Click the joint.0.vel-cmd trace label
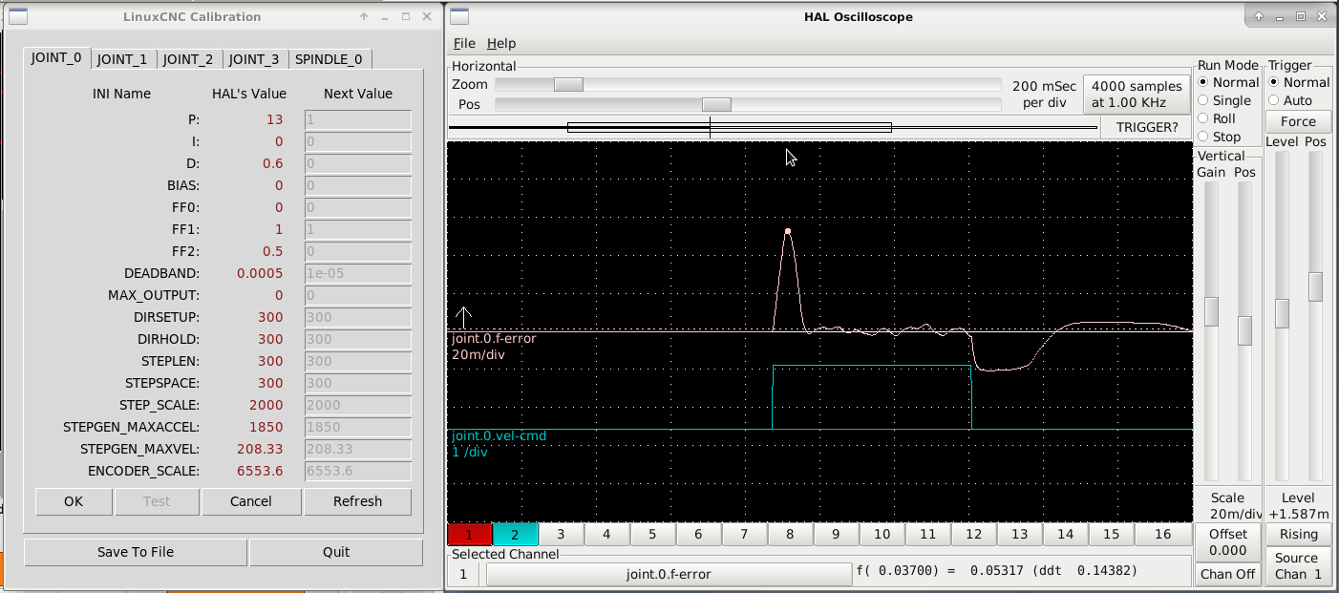Viewport: 1339px width, 593px height. (499, 436)
